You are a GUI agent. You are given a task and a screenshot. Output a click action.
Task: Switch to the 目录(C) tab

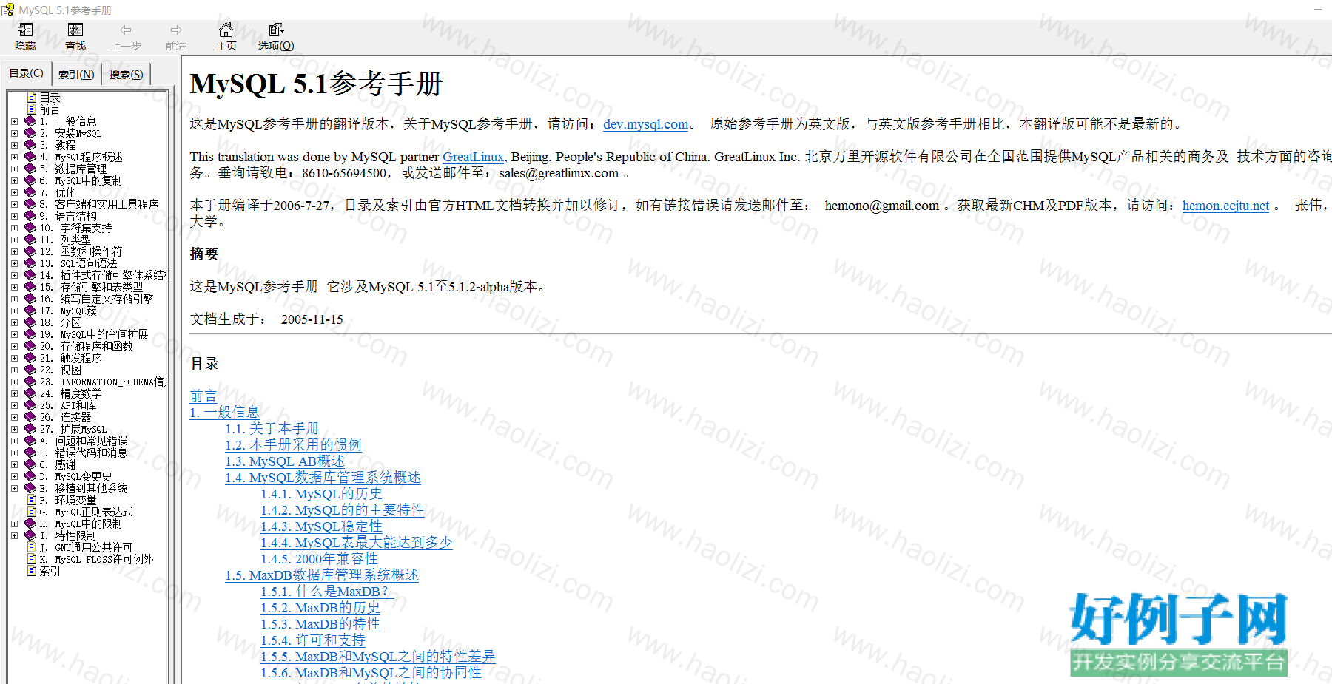click(27, 73)
